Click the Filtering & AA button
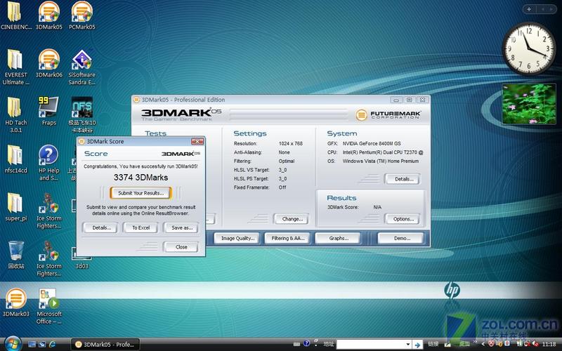This screenshot has height=351, width=562. tap(288, 238)
